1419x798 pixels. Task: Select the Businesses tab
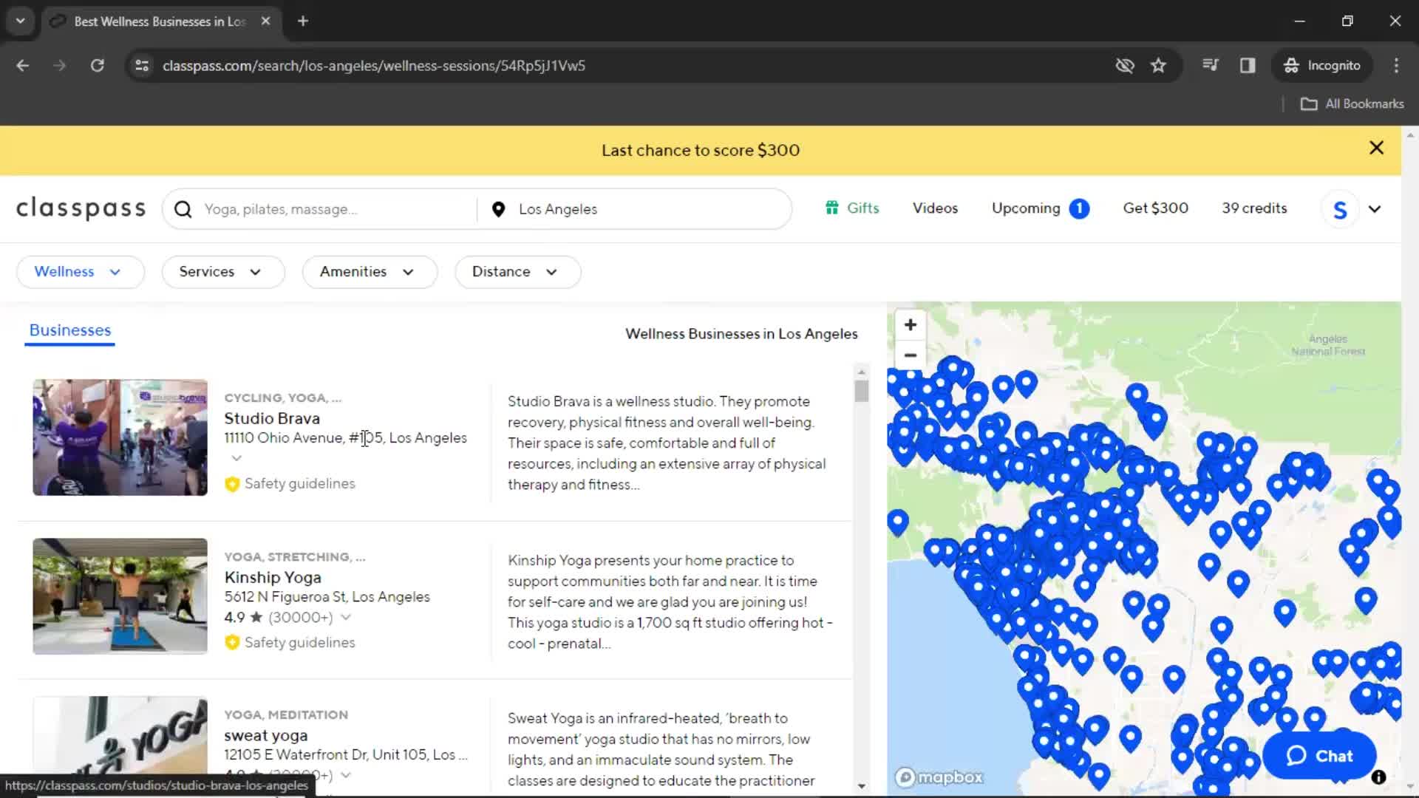point(70,330)
